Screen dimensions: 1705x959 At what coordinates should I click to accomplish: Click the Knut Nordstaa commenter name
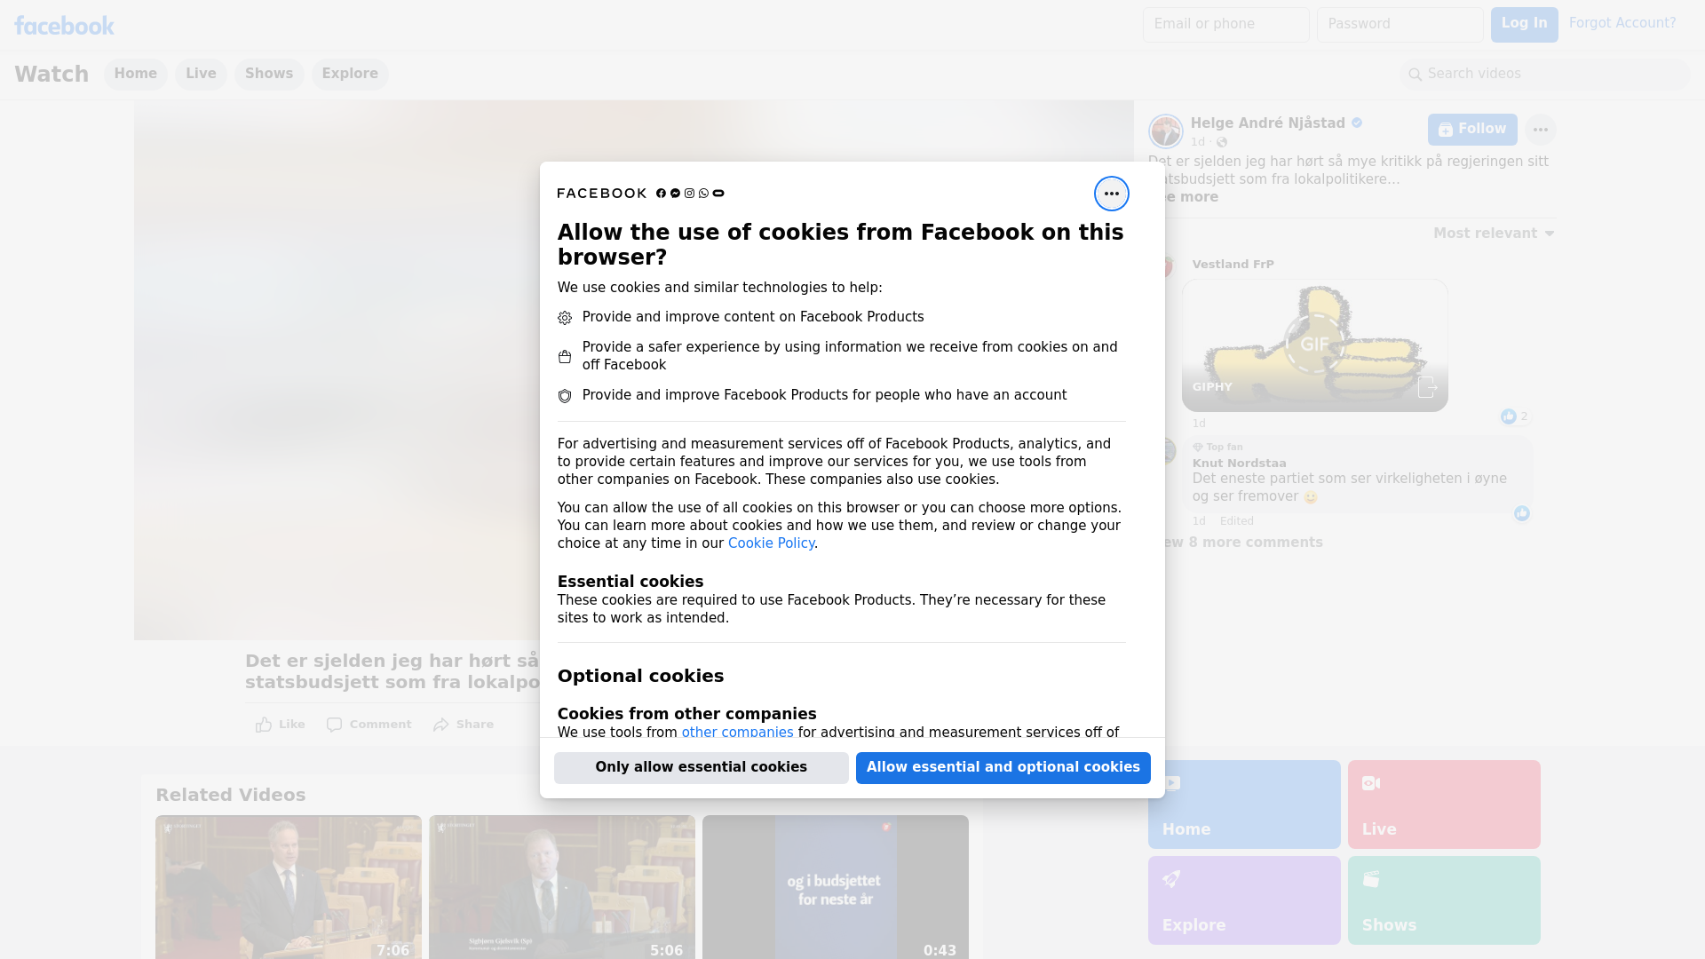click(x=1239, y=464)
